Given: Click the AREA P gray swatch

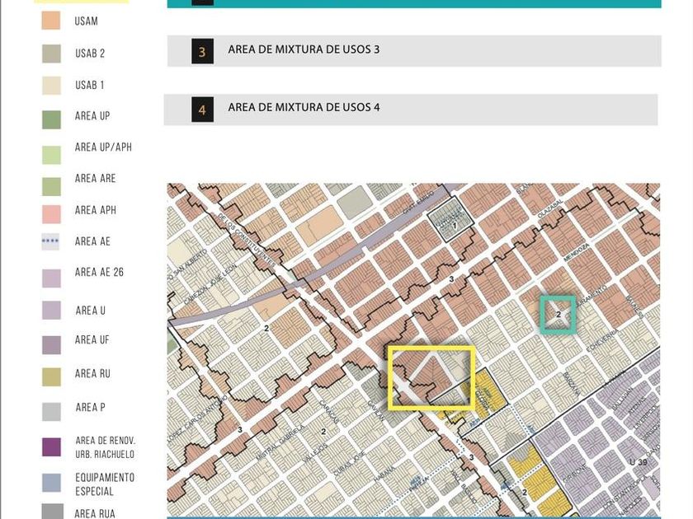Looking at the screenshot, I should (x=51, y=412).
